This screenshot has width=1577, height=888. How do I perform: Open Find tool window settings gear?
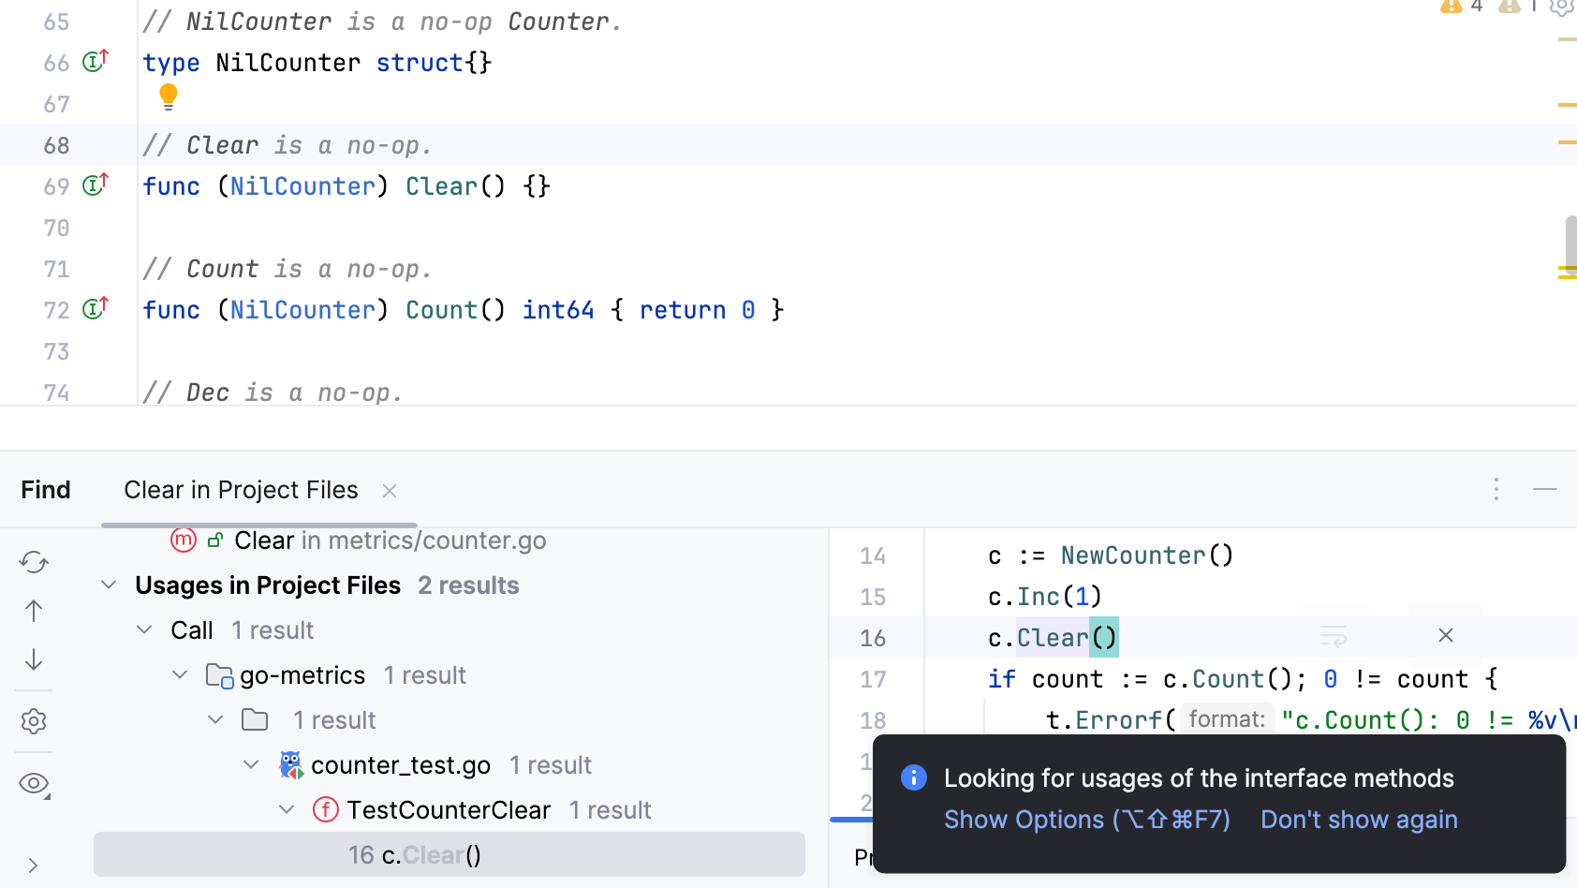(34, 721)
